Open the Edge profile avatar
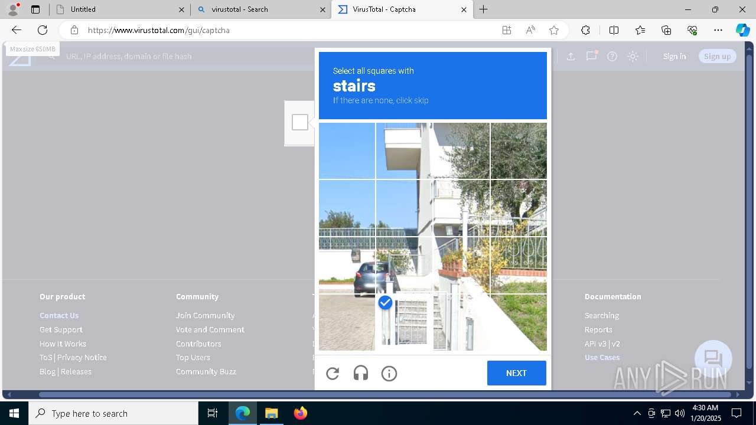The width and height of the screenshot is (756, 425). point(13,9)
